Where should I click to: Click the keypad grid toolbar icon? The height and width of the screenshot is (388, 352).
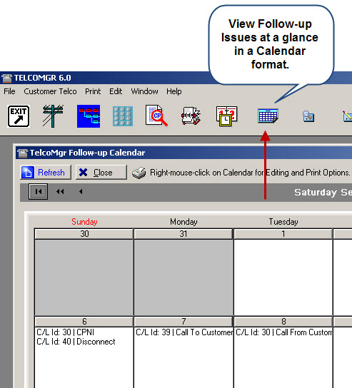click(123, 116)
